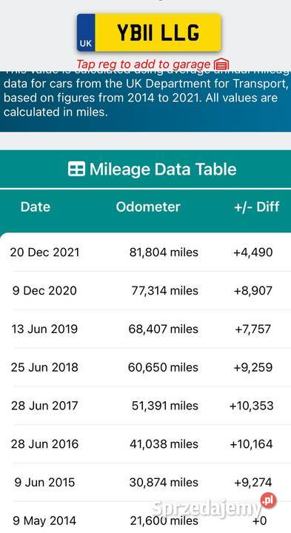Select the 25 Jun 2018 row

click(x=145, y=367)
